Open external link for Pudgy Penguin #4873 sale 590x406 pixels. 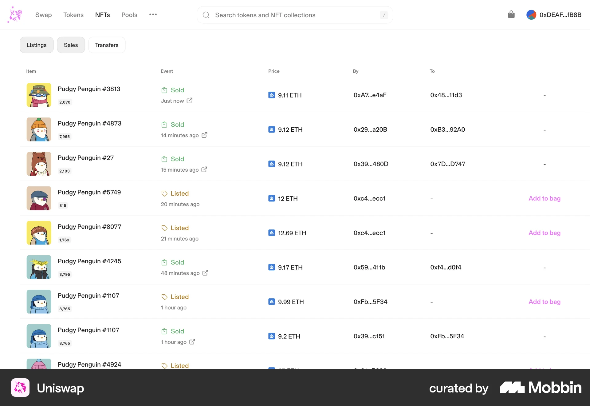[204, 135]
